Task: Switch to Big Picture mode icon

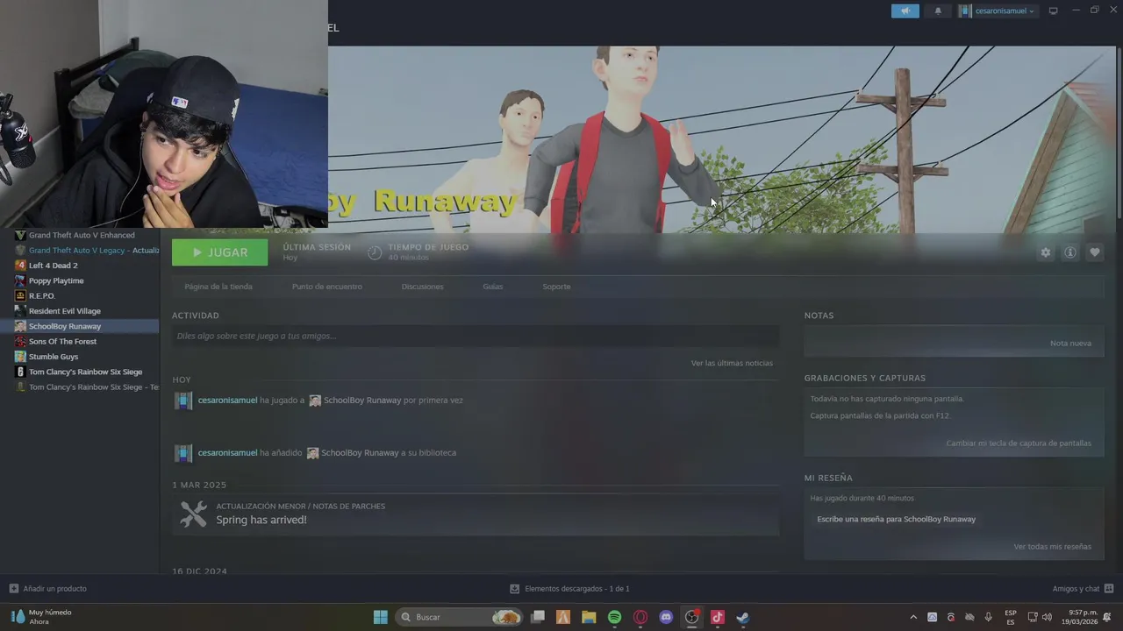Action: coord(1054,11)
